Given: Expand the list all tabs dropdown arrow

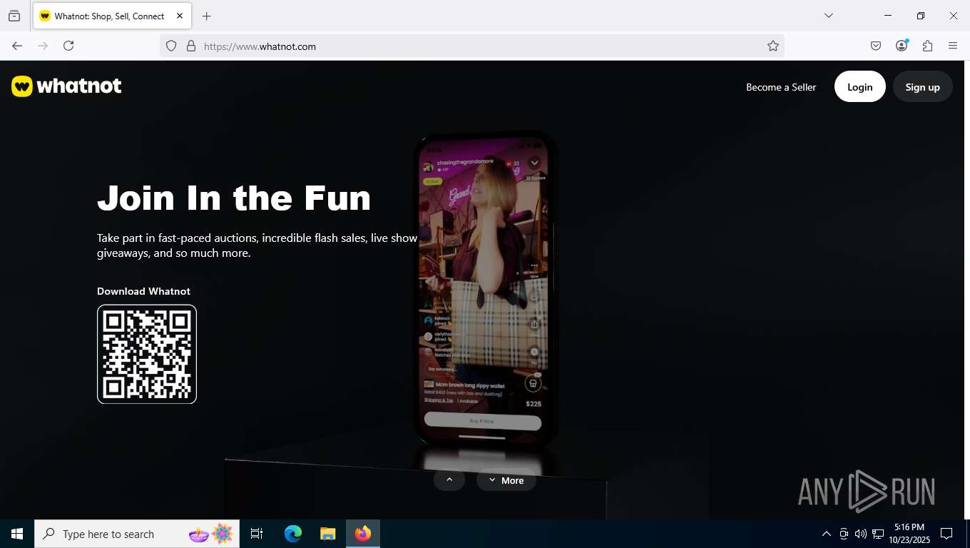Looking at the screenshot, I should 829,16.
